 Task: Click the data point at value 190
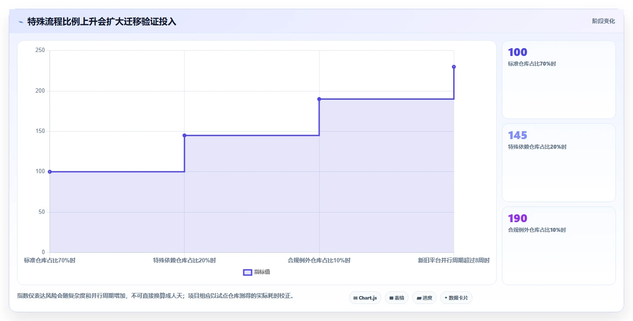(x=319, y=99)
